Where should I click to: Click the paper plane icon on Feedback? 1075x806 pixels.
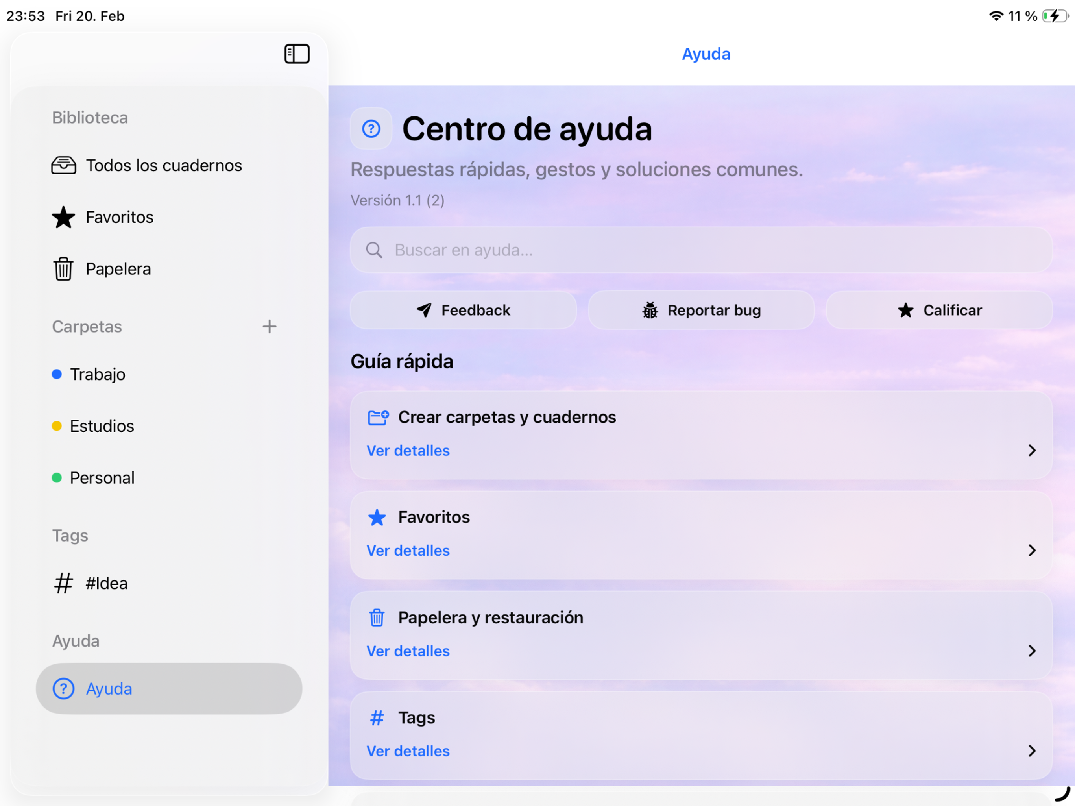click(424, 310)
